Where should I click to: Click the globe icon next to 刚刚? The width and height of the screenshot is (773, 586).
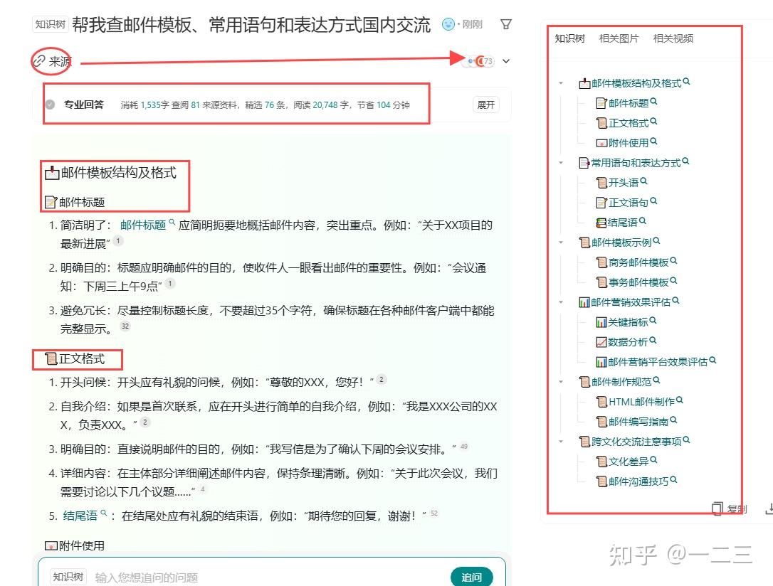(448, 23)
